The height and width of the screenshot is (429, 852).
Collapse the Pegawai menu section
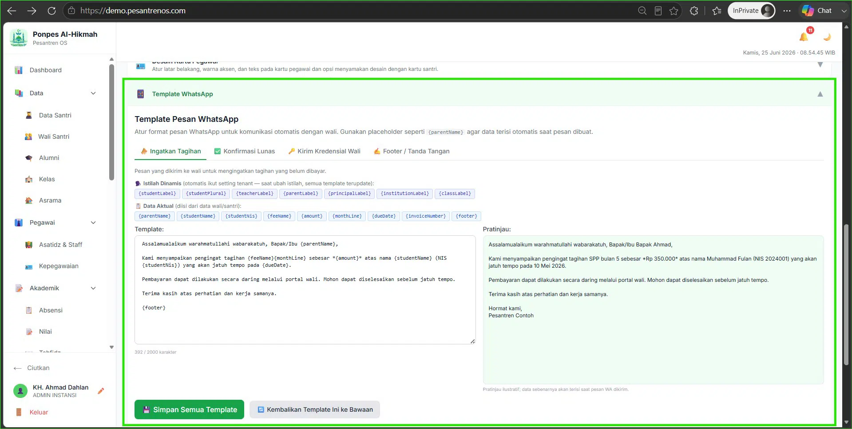93,222
